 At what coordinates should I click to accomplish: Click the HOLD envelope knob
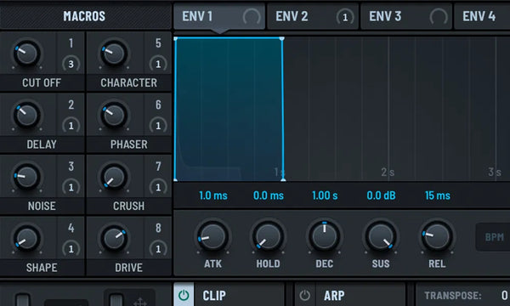268,237
